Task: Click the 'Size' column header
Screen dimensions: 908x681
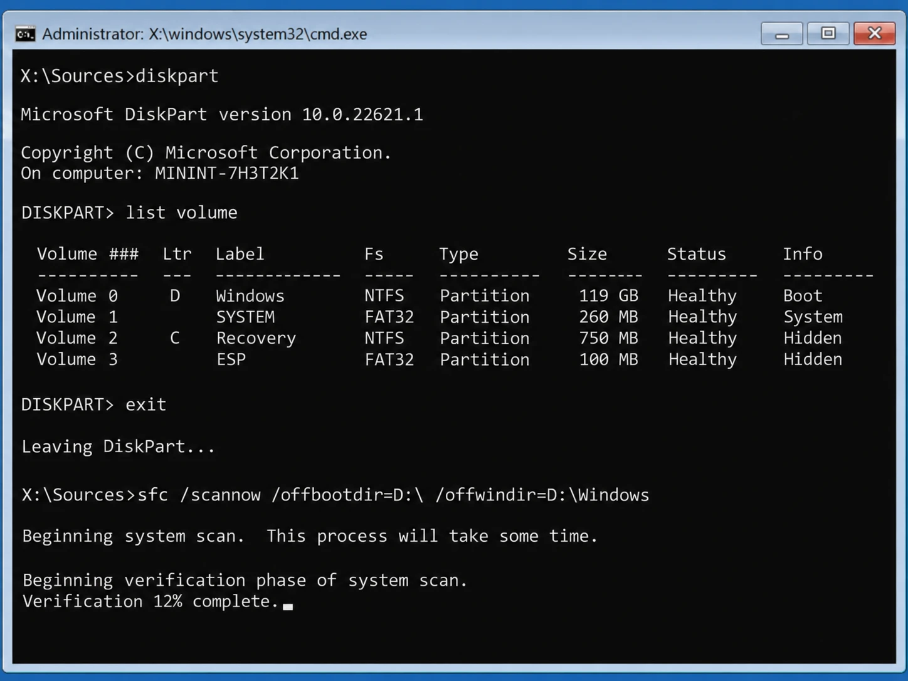Action: (587, 254)
